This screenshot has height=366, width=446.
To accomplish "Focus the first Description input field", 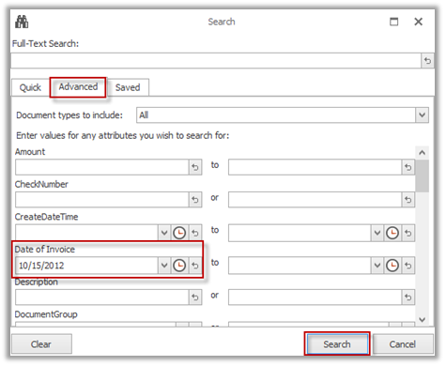I will point(102,297).
